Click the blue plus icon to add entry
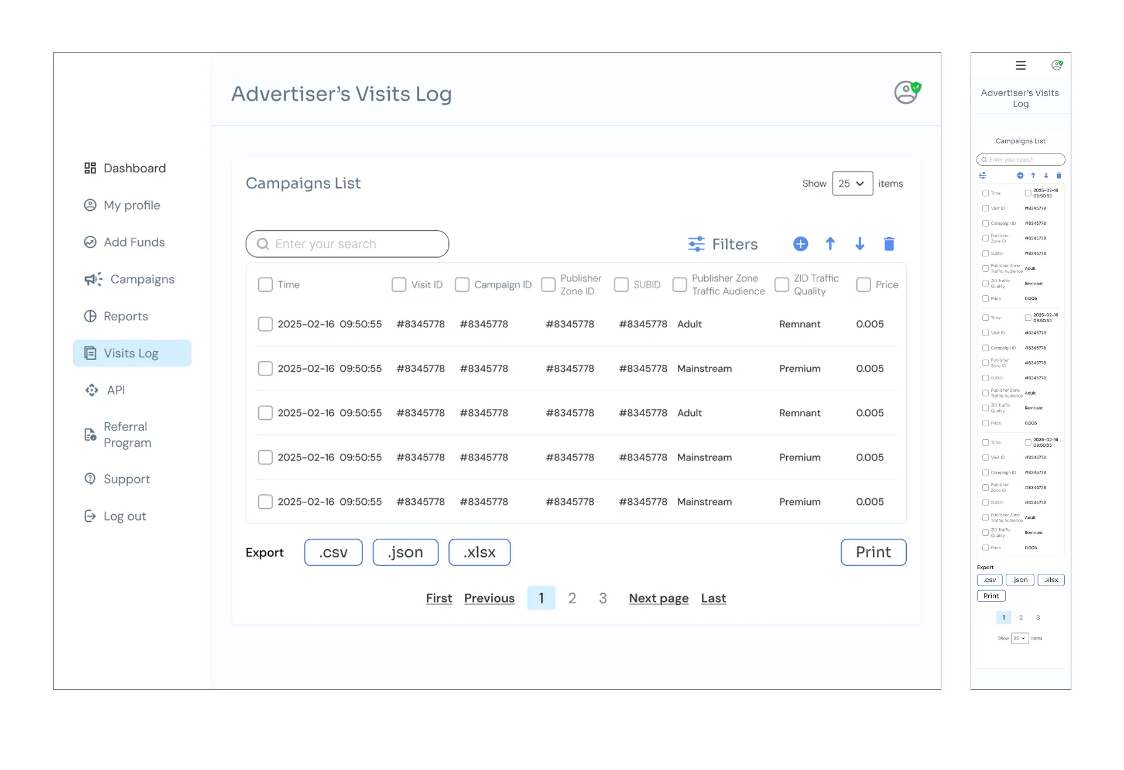 (800, 244)
